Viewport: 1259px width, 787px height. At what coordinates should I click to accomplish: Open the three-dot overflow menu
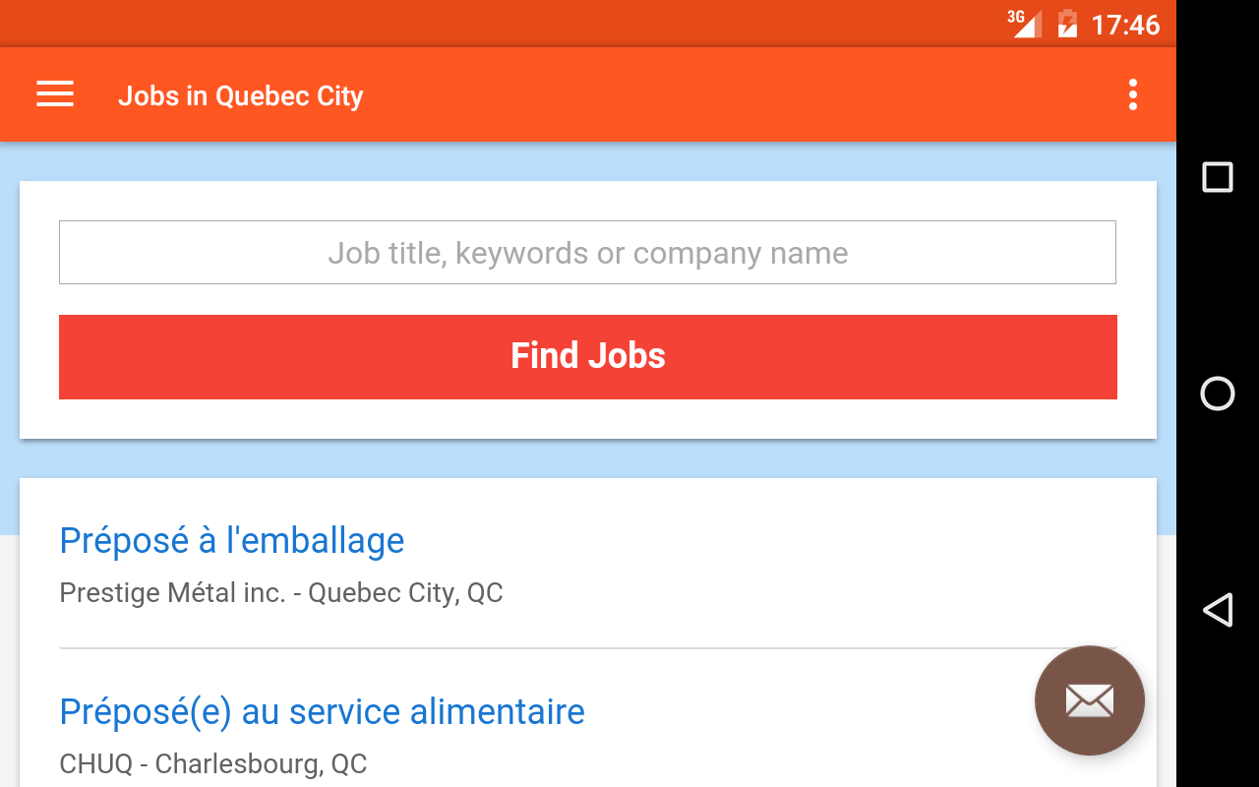point(1133,94)
